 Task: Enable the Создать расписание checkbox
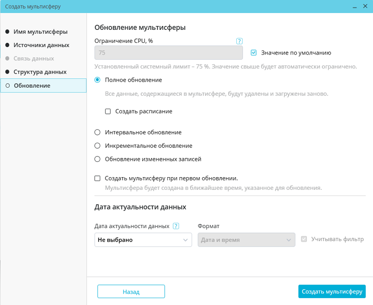[x=108, y=111]
